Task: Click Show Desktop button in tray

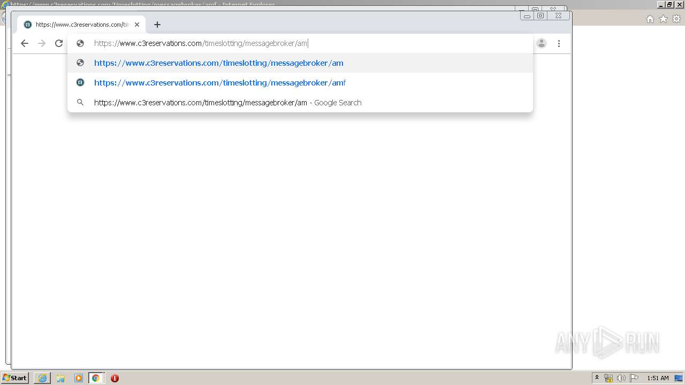Action: click(679, 378)
